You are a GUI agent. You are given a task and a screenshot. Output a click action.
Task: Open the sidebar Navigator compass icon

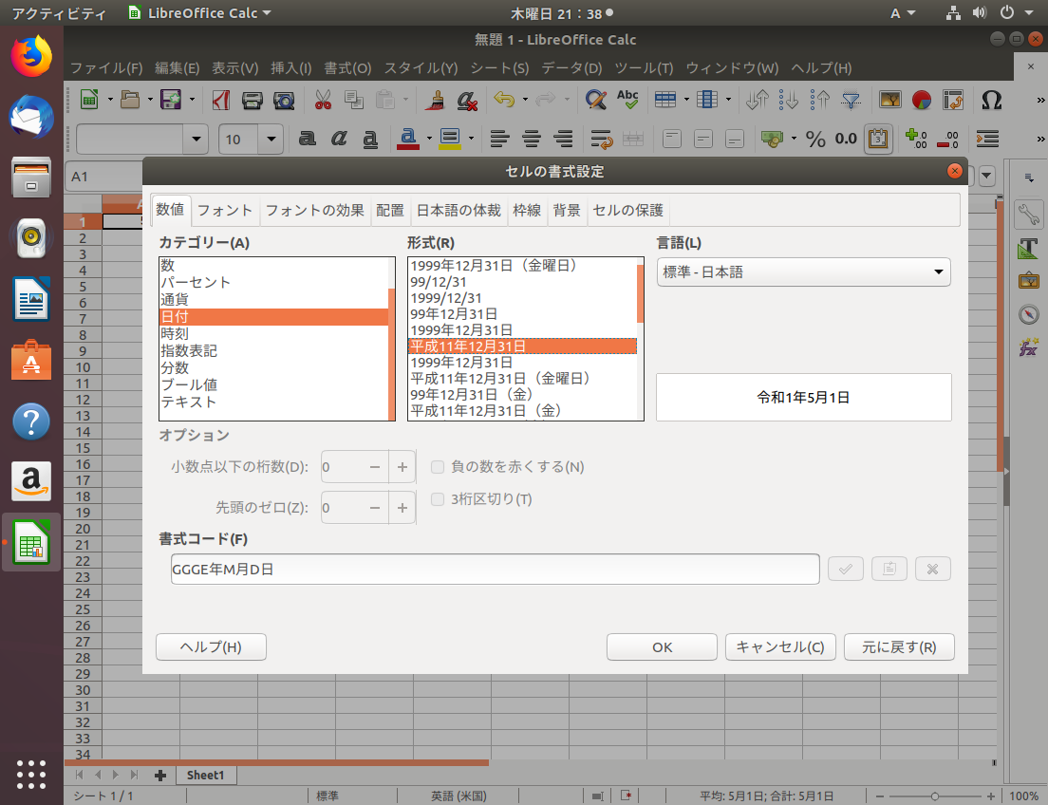pos(1028,314)
